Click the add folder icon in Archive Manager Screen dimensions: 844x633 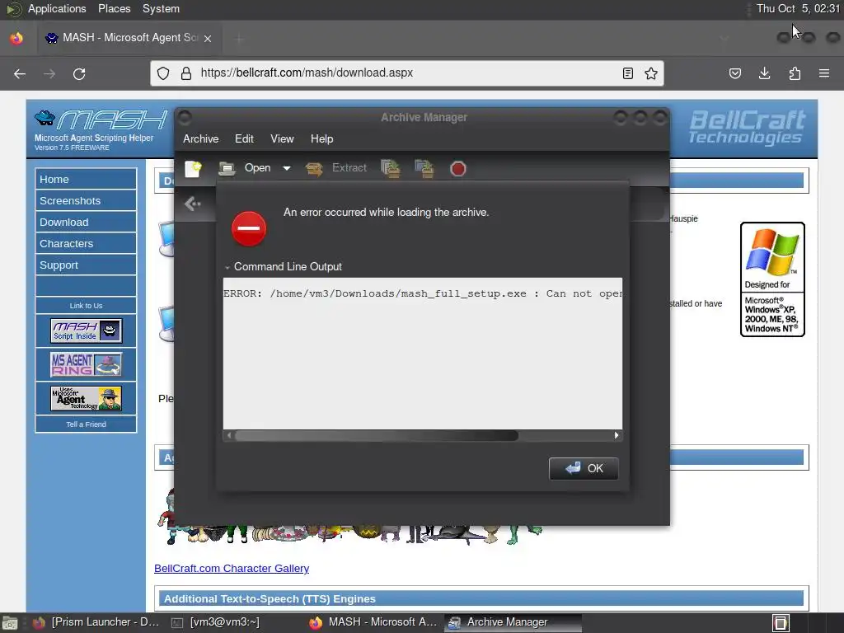pos(424,168)
